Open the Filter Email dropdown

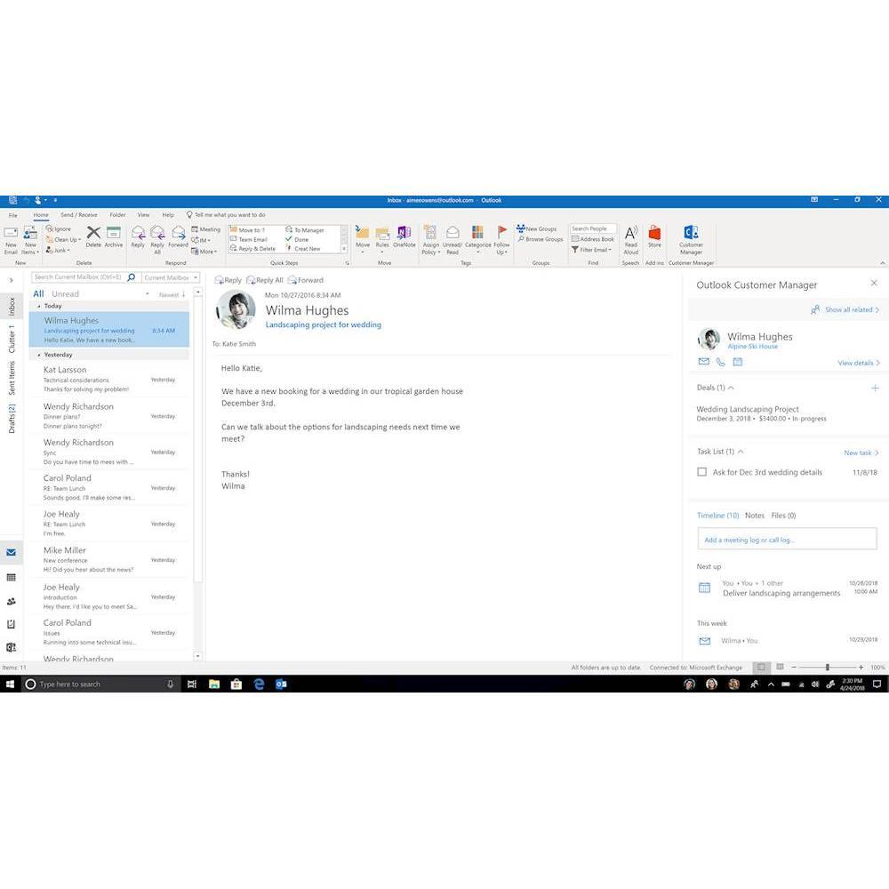click(590, 250)
